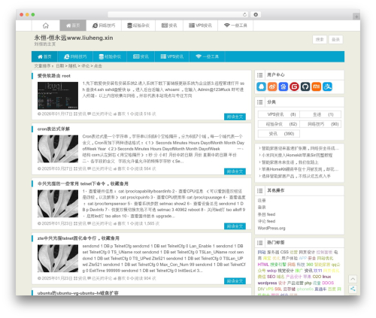
Task: Open the 条目 feed link
Action: 266,214
